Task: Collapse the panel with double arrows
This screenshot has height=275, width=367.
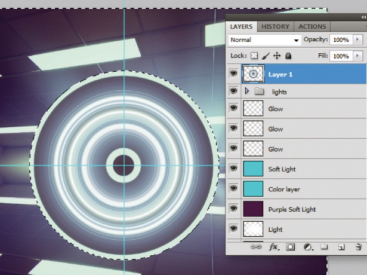Action: point(363,17)
